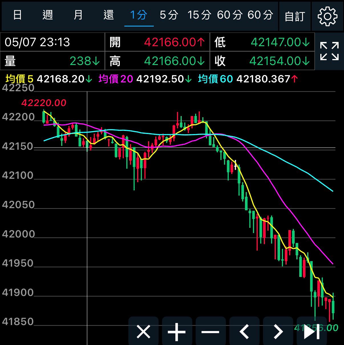Switch to the 日 daily timeframe tab
The height and width of the screenshot is (345, 344).
pyautogui.click(x=17, y=15)
